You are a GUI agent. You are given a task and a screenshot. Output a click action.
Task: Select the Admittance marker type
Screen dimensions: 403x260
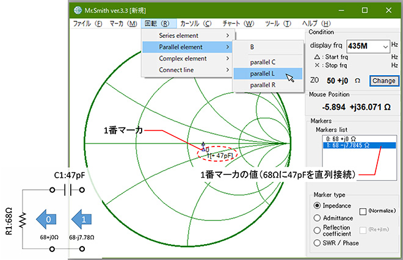click(x=317, y=218)
